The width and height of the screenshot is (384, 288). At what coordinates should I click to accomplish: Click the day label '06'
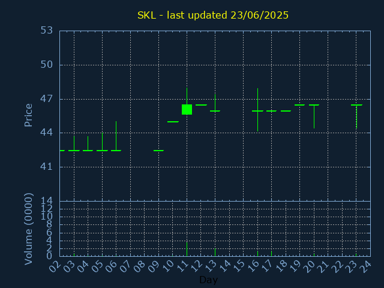pos(112,266)
